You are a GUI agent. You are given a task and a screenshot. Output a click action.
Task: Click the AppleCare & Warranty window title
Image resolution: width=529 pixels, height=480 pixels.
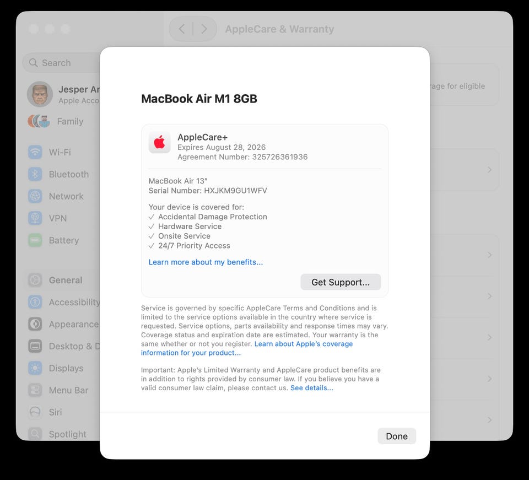point(280,29)
